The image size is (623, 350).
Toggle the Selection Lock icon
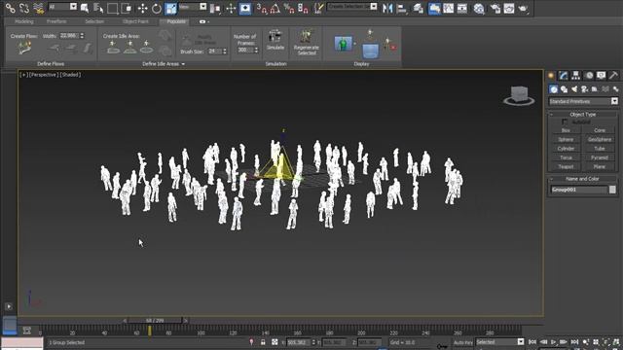263,342
